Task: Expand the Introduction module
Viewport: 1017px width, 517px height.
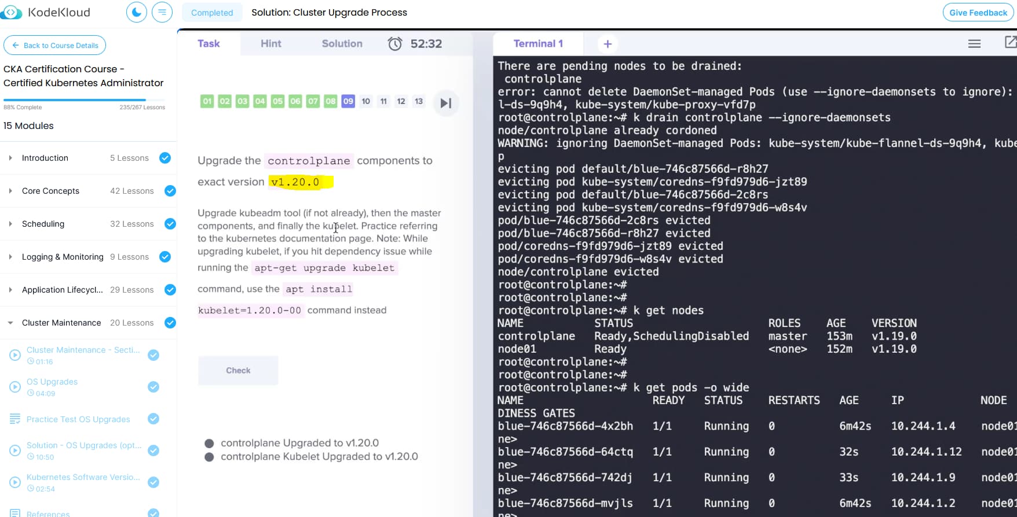Action: [10, 158]
